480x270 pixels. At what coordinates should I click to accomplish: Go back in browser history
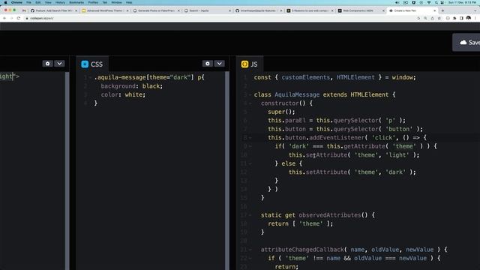click(4, 18)
